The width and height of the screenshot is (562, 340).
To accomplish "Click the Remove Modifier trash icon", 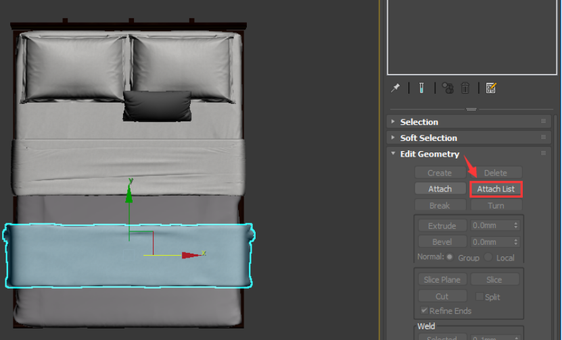I will pos(465,88).
